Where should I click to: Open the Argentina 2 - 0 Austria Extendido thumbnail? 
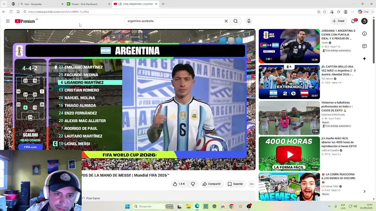[289, 82]
